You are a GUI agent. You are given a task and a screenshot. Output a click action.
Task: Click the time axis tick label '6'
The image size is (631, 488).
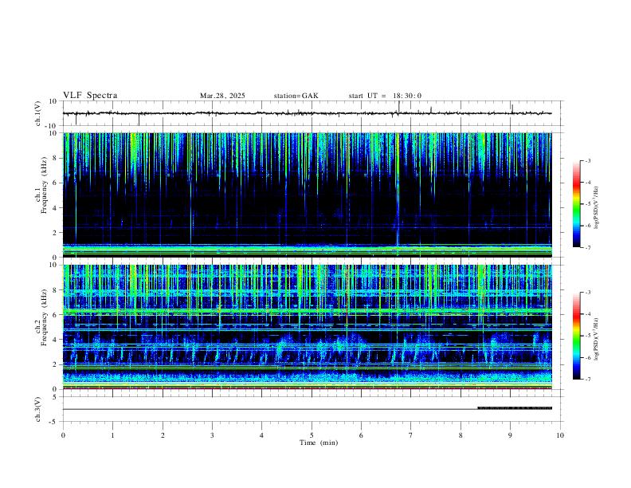click(x=362, y=435)
